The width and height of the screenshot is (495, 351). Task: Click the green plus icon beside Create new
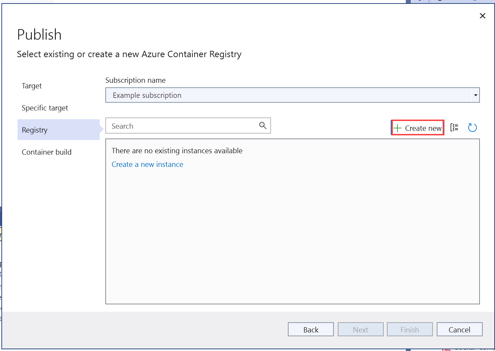(x=397, y=128)
